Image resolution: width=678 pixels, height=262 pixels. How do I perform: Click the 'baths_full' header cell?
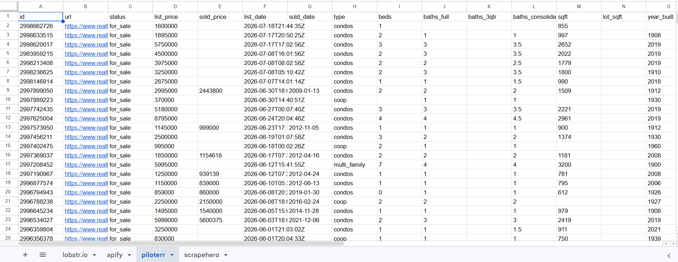coord(444,17)
